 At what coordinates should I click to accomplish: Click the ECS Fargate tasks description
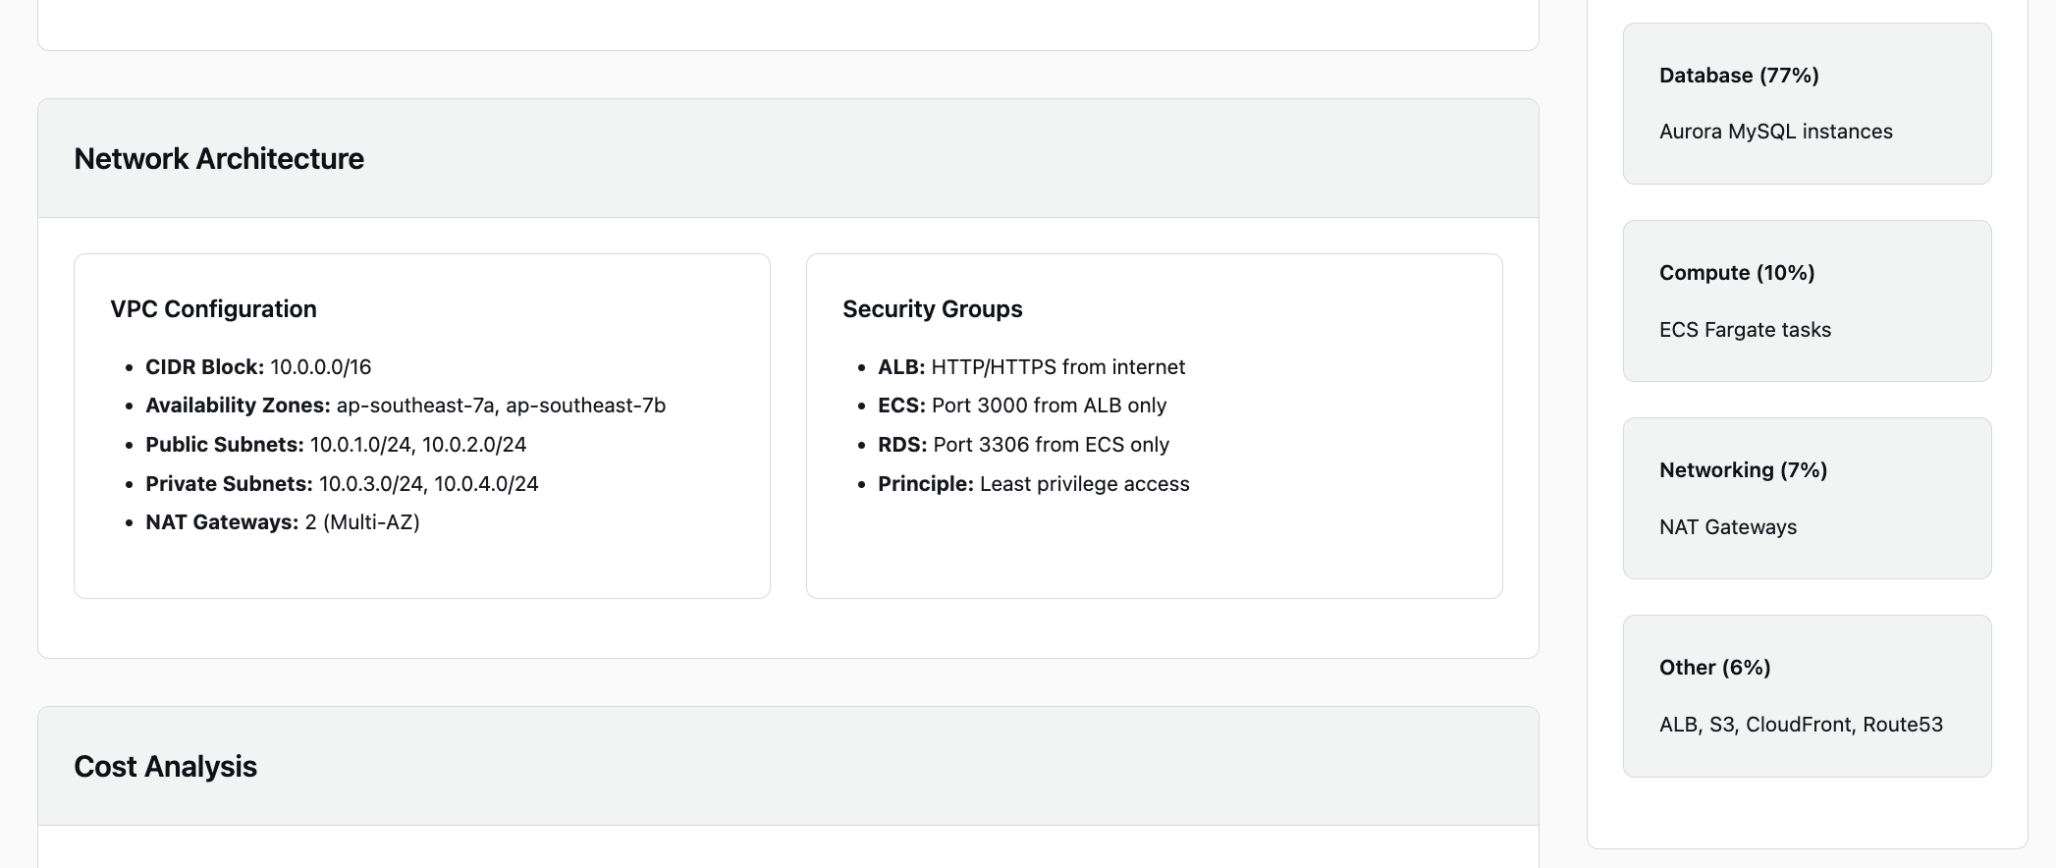point(1745,330)
